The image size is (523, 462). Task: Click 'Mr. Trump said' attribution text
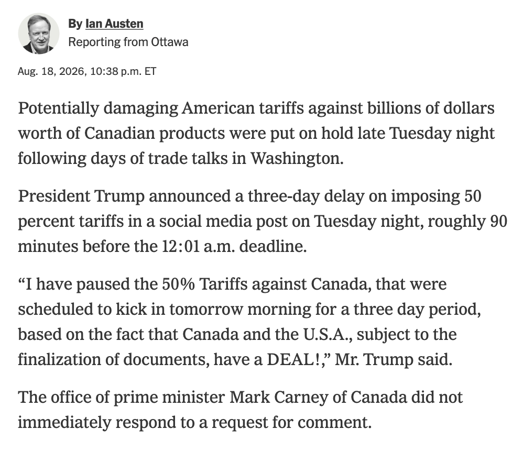click(x=394, y=359)
